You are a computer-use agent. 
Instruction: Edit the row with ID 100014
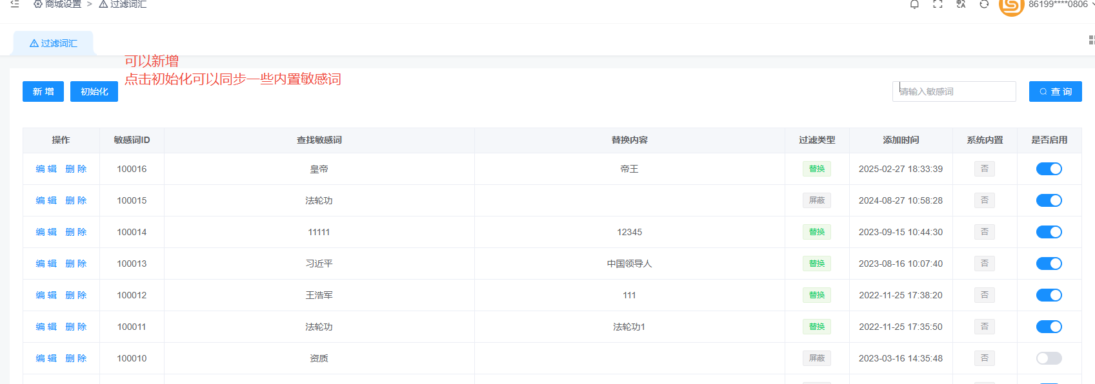tap(46, 232)
